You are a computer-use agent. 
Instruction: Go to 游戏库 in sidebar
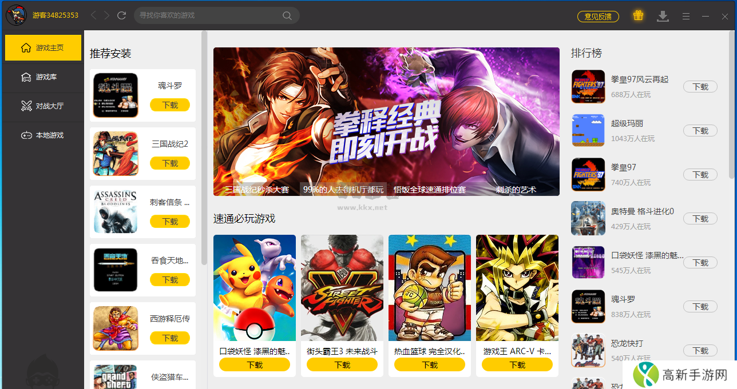pyautogui.click(x=43, y=77)
